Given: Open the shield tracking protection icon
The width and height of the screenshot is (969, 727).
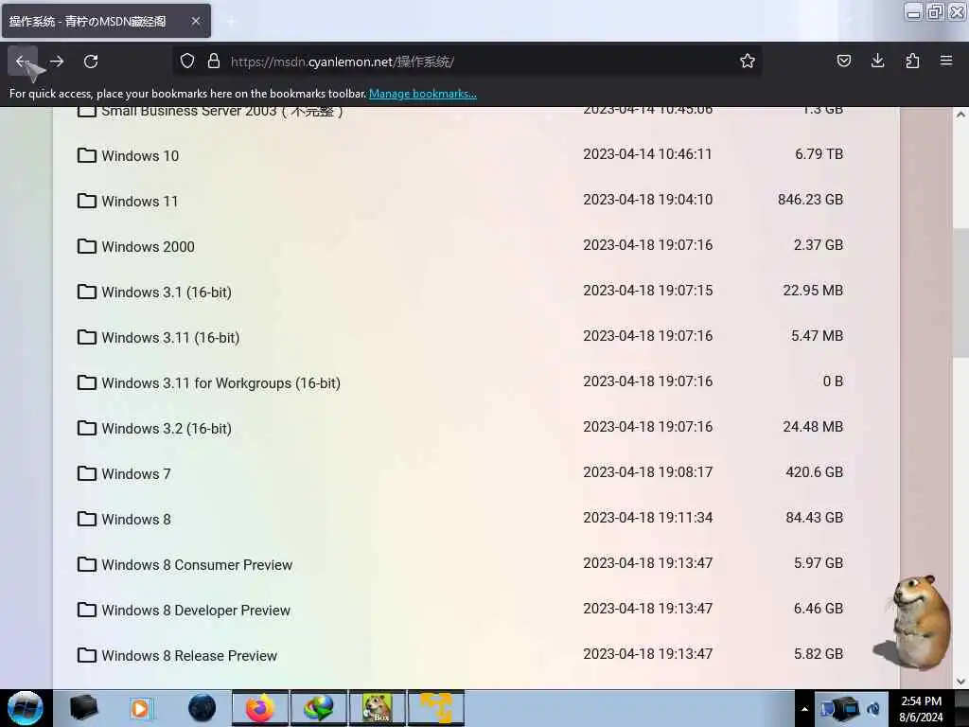Looking at the screenshot, I should [187, 61].
